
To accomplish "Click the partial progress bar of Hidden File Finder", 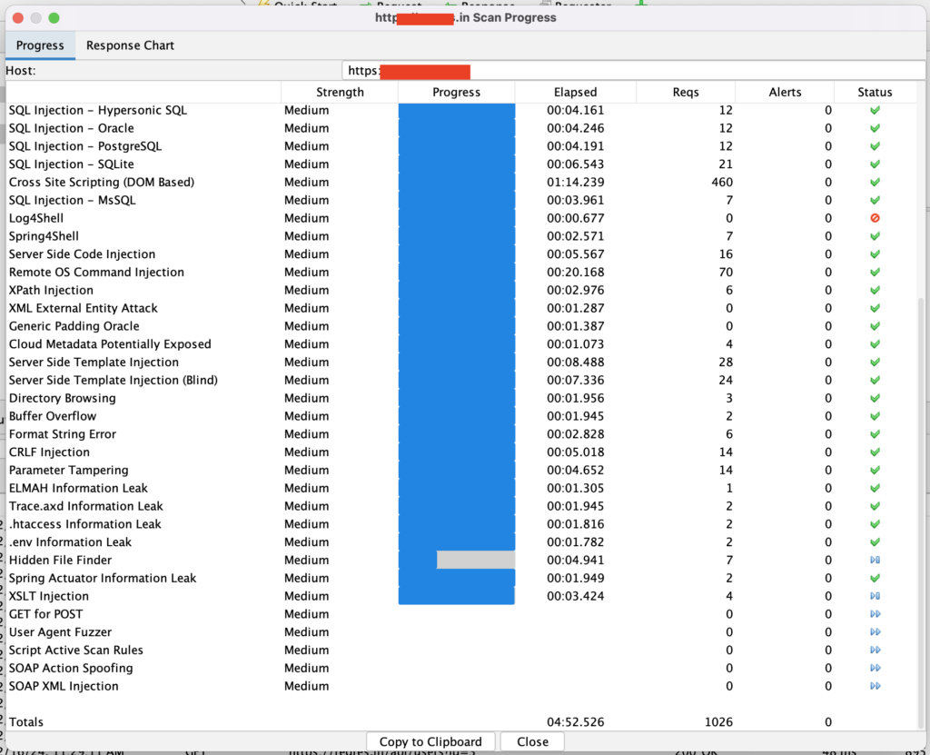I will (x=457, y=561).
